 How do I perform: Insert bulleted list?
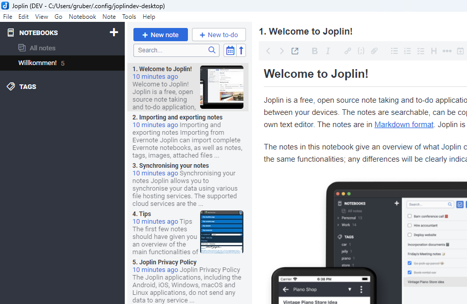point(394,51)
